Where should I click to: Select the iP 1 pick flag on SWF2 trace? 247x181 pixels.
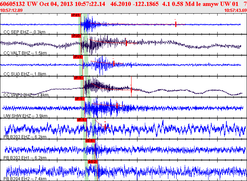(x=79, y=78)
